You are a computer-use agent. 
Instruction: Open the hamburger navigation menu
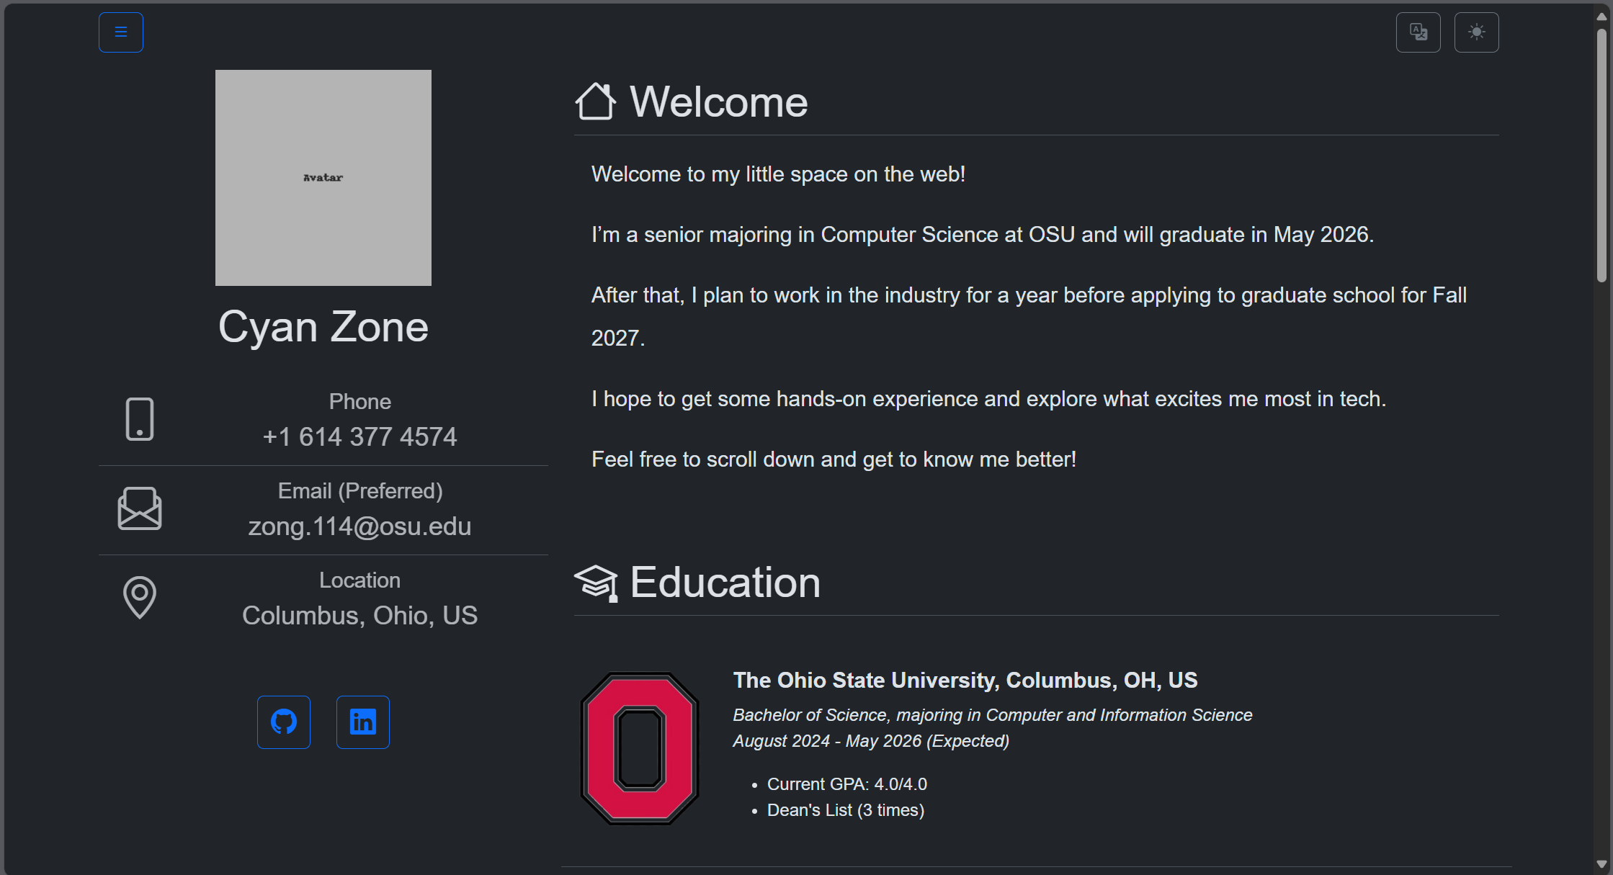(x=121, y=32)
